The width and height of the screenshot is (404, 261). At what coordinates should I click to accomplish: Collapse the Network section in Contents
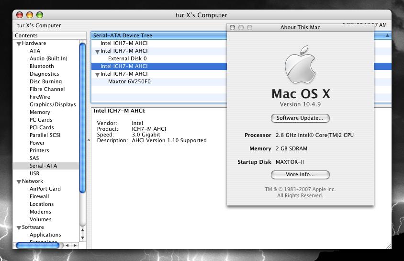(19, 182)
